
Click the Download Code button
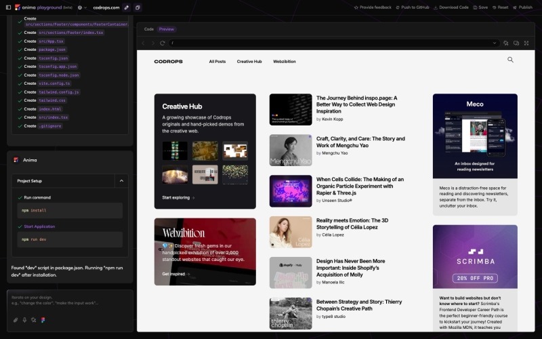click(451, 7)
